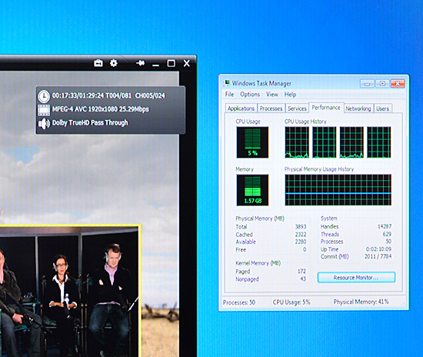Close the media player window
Image resolution: width=423 pixels, height=357 pixels.
click(187, 63)
